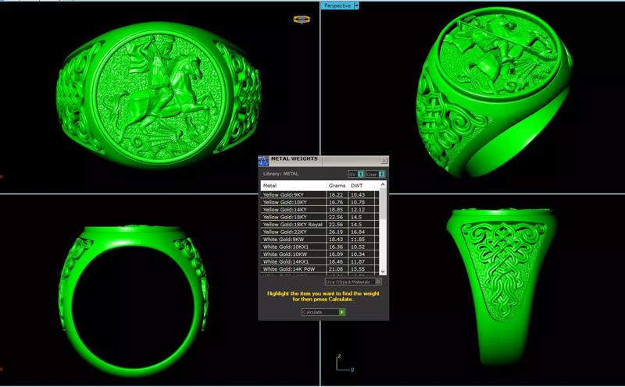Click the 18.85 grams cell
Viewport: 625px width, 387px height.
[337, 210]
